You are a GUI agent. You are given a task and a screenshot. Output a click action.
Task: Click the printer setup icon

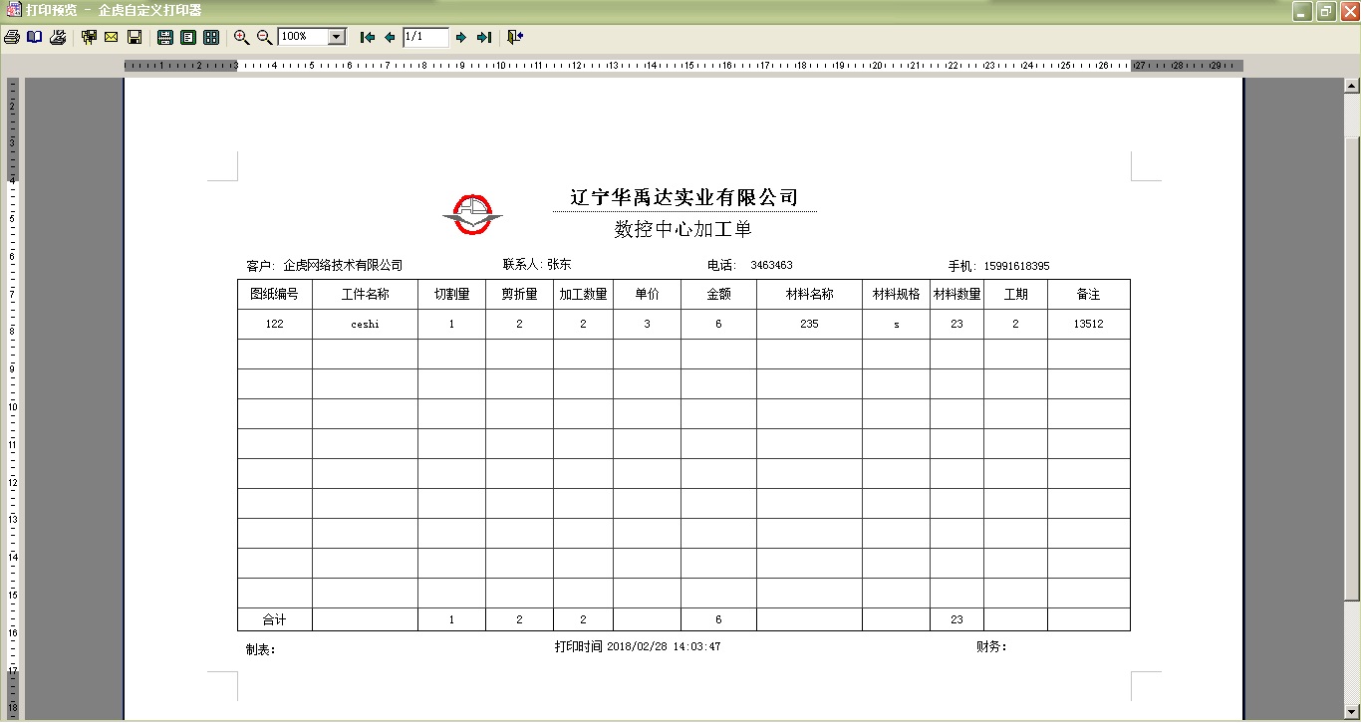tap(58, 37)
